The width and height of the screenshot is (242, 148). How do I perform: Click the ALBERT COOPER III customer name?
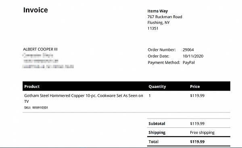click(x=40, y=49)
